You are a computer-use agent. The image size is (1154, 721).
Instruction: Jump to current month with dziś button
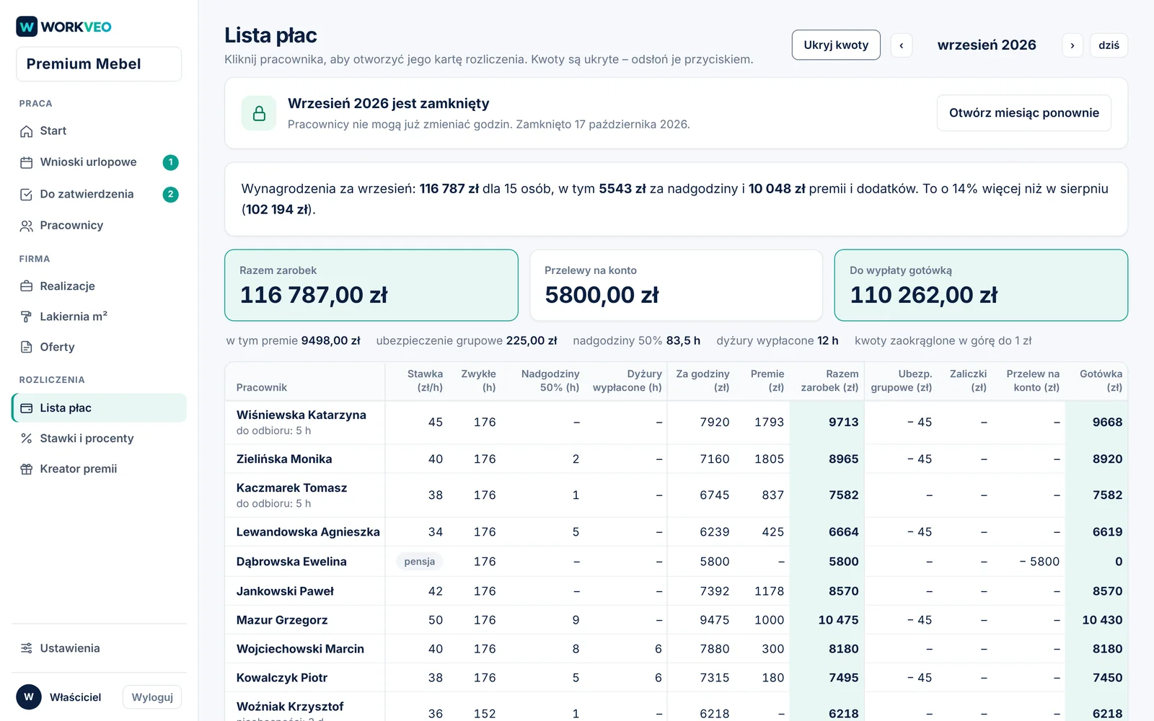click(x=1109, y=45)
